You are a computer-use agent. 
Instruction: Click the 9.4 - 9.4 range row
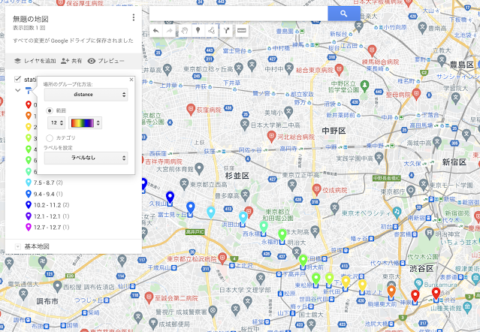(x=47, y=194)
